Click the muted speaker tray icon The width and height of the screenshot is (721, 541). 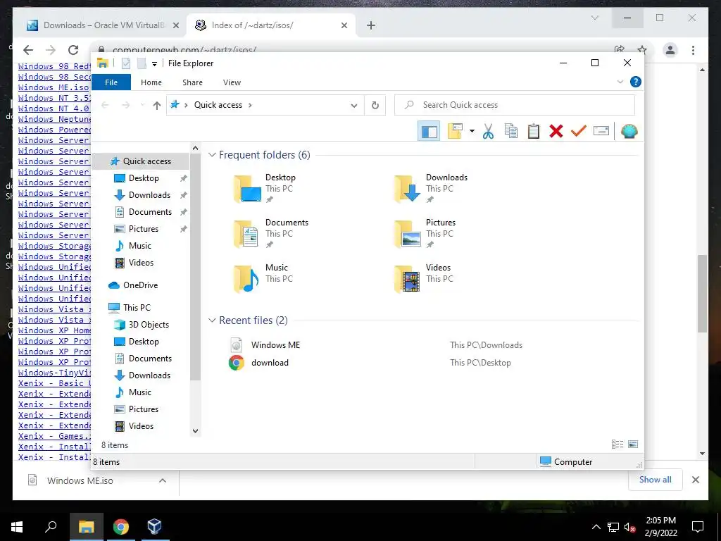coord(630,527)
